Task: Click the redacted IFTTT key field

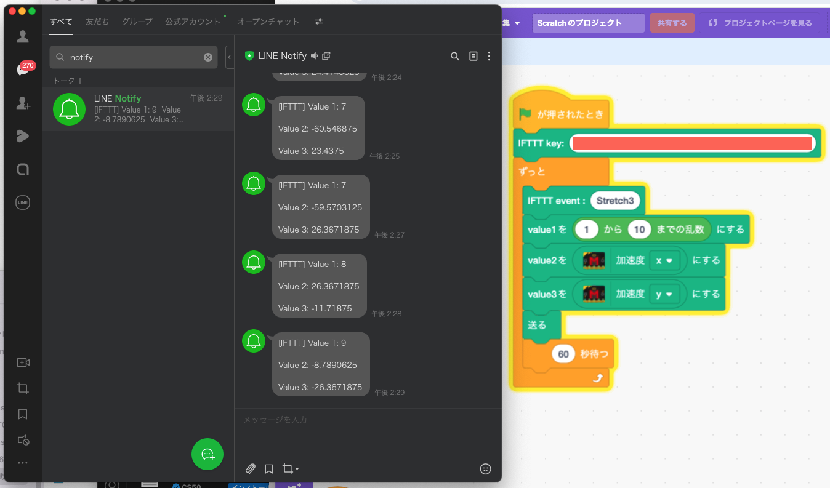Action: (692, 144)
